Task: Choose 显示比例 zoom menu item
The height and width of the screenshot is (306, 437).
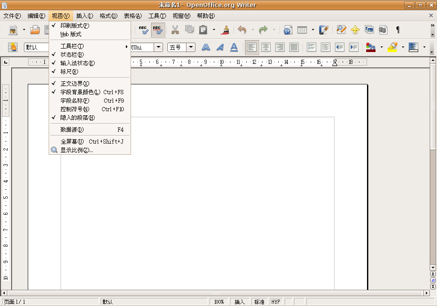Action: (90, 150)
